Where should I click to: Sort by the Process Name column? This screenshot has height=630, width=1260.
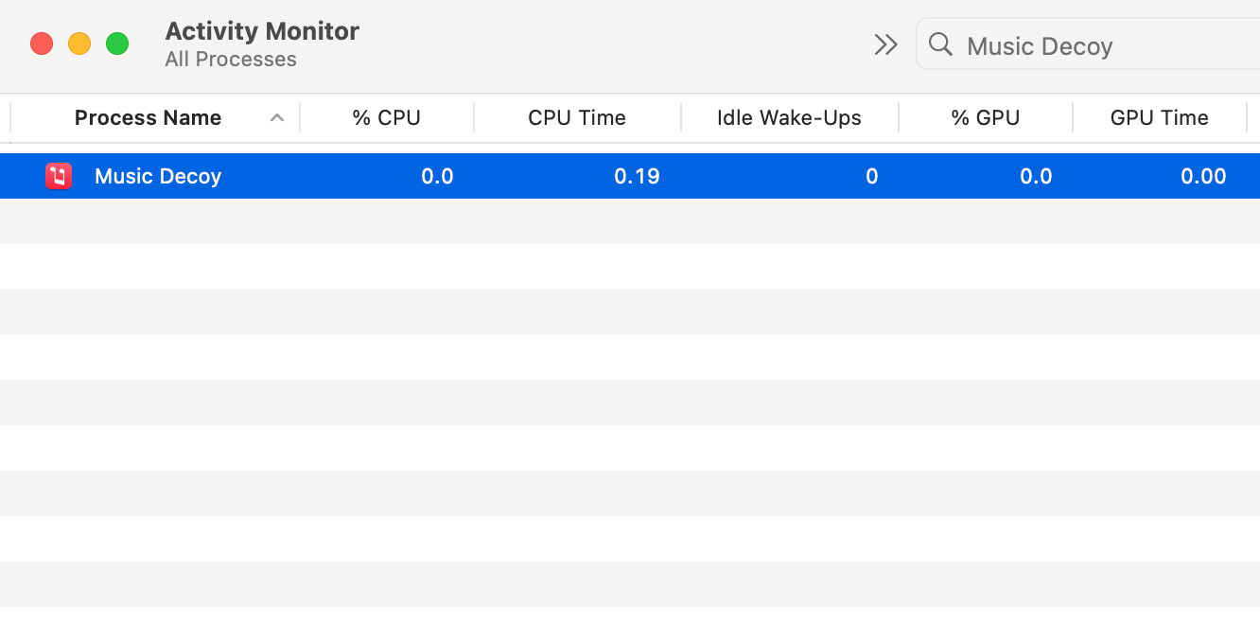pyautogui.click(x=148, y=118)
